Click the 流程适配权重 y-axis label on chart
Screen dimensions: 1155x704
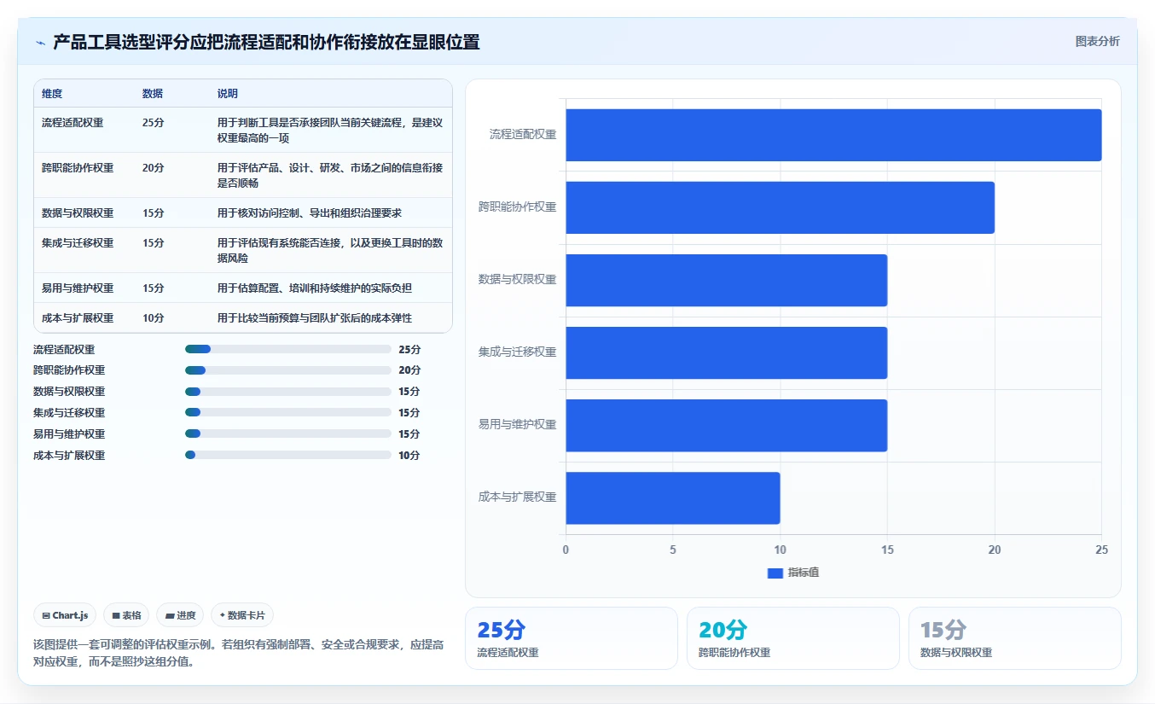click(x=523, y=134)
